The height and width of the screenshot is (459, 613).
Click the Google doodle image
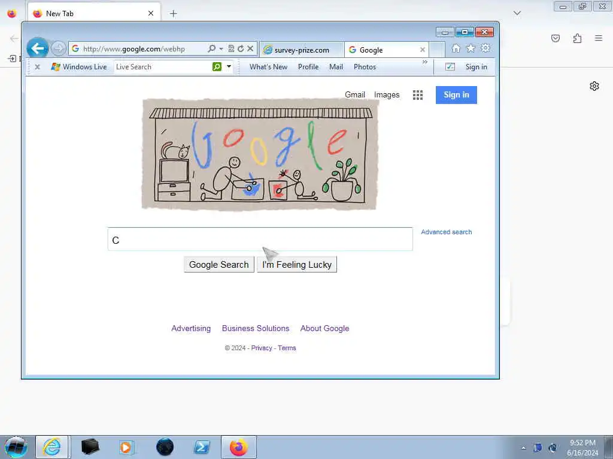pyautogui.click(x=260, y=155)
